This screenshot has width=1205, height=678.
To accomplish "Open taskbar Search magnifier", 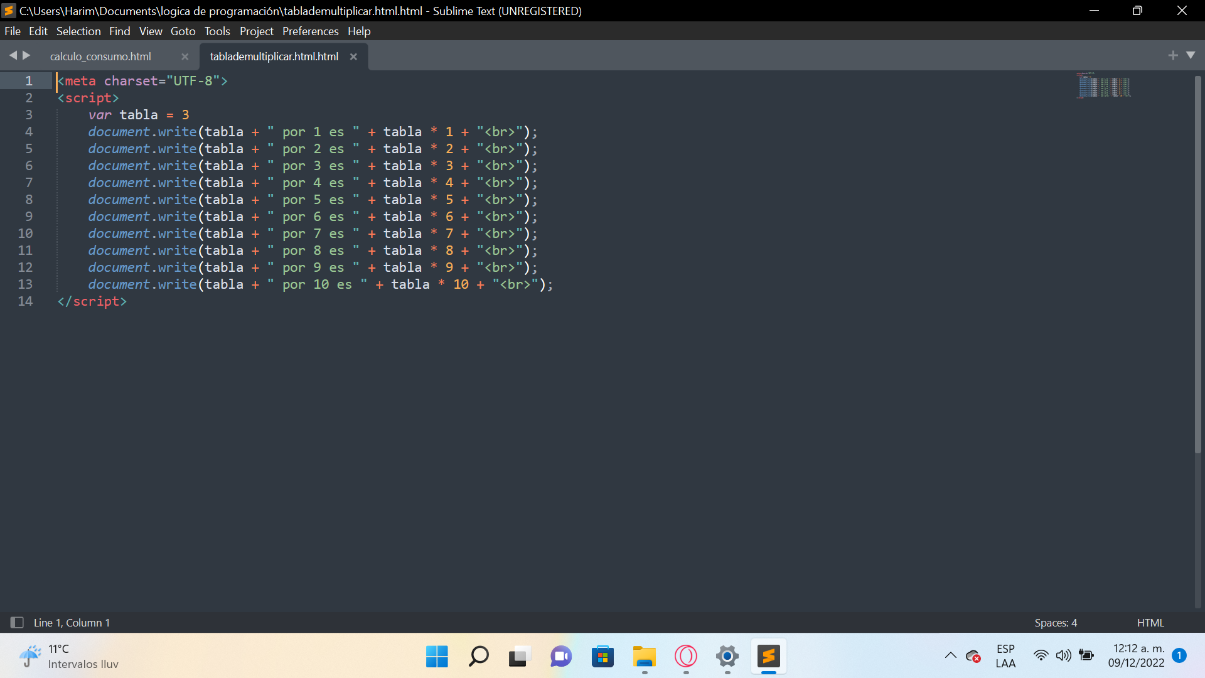I will [478, 657].
